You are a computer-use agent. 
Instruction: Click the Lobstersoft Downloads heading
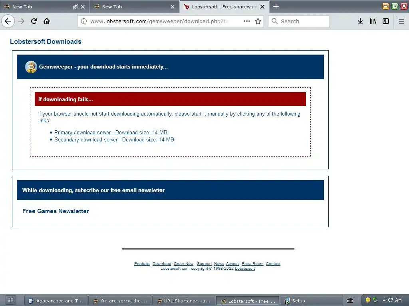click(46, 41)
